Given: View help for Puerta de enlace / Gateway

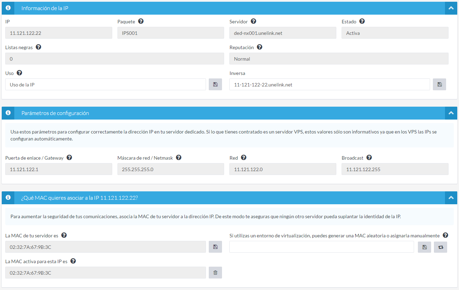Looking at the screenshot, I should 69,158.
